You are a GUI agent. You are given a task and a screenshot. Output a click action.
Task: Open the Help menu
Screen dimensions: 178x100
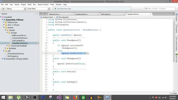click(65, 4)
